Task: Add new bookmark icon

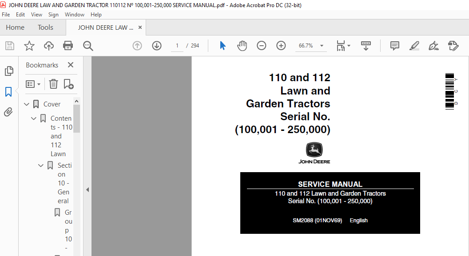Action: pos(68,84)
